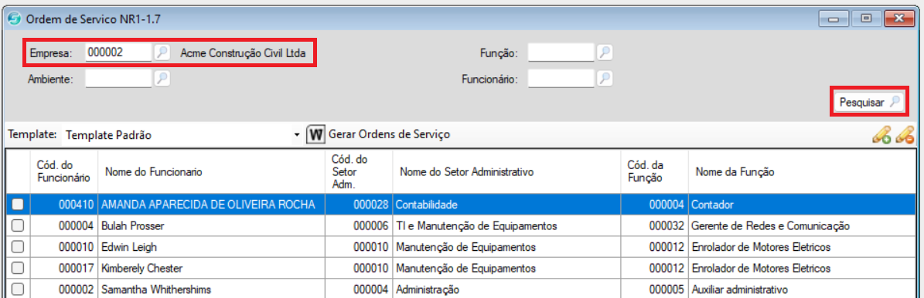Click the Função input field
Viewport: 924px width, 298px height.
click(x=561, y=52)
